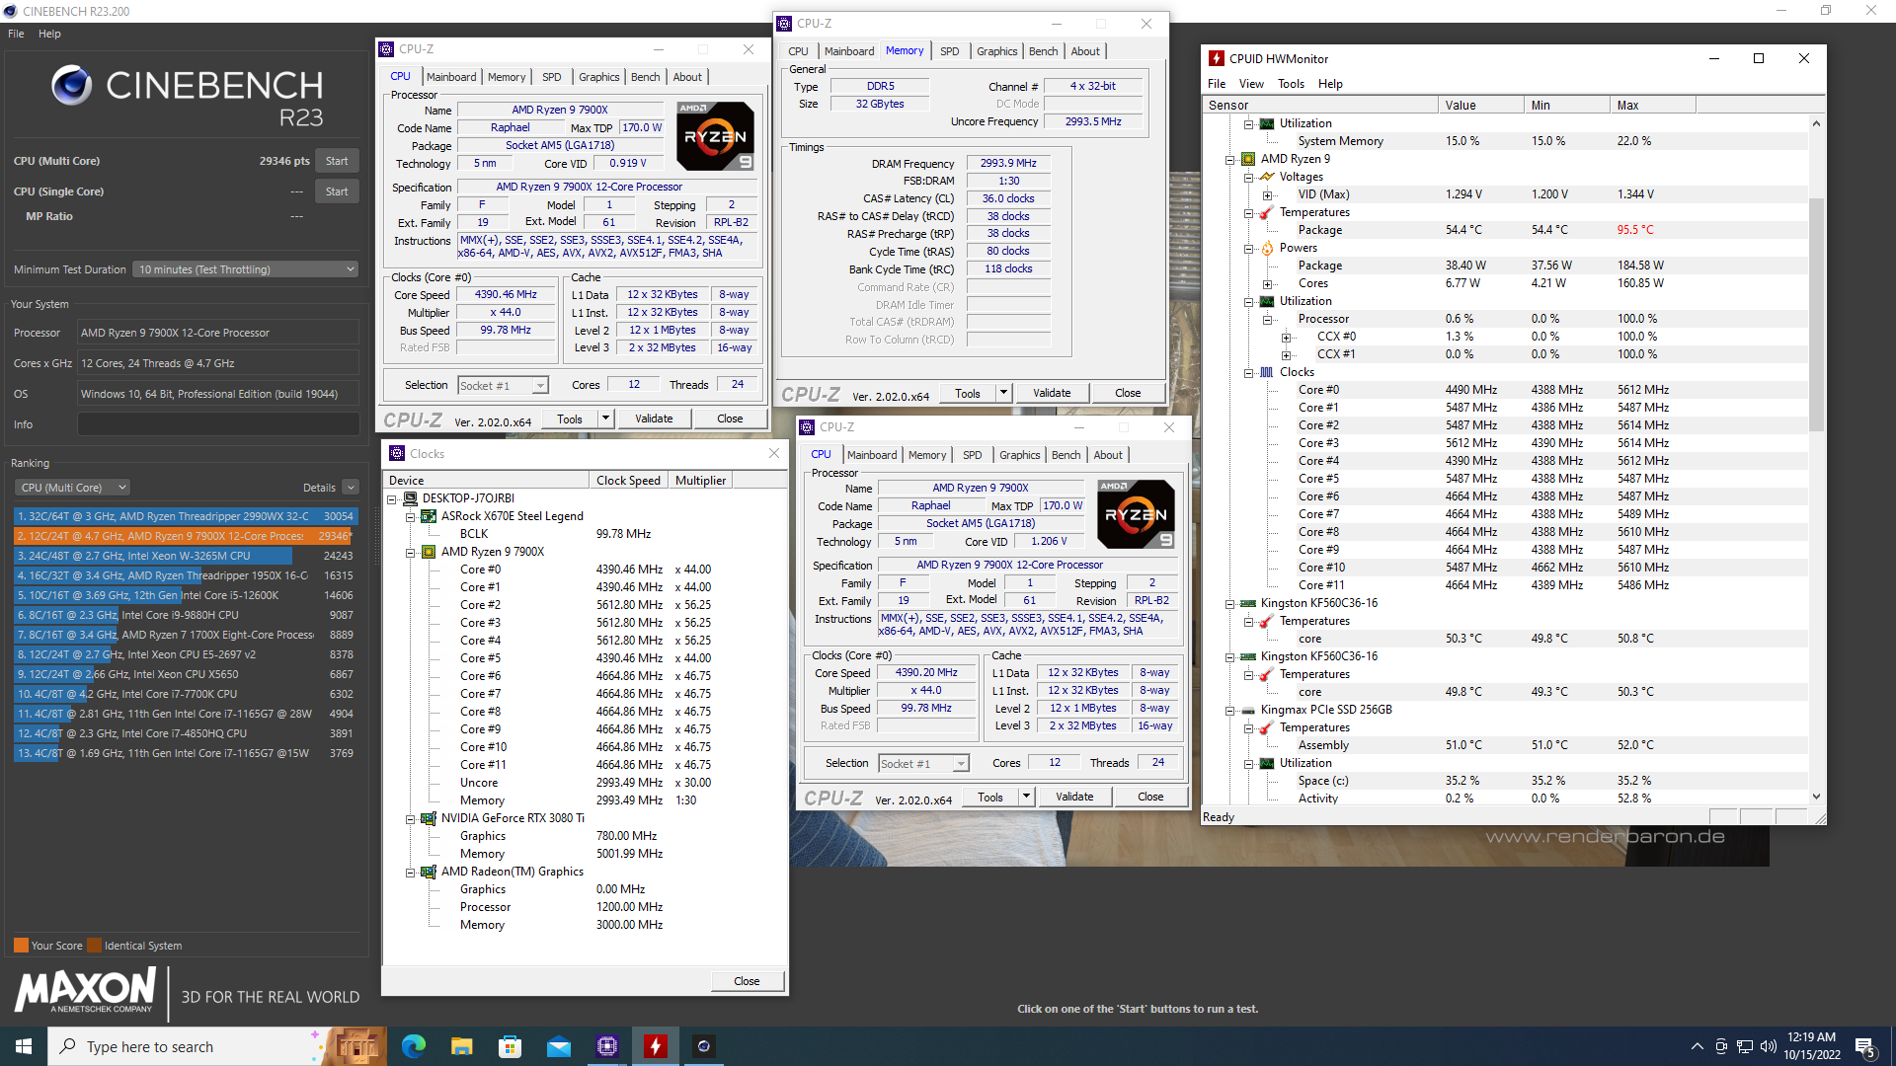
Task: Click the Powers flame icon in HWMonitor
Action: pyautogui.click(x=1267, y=248)
